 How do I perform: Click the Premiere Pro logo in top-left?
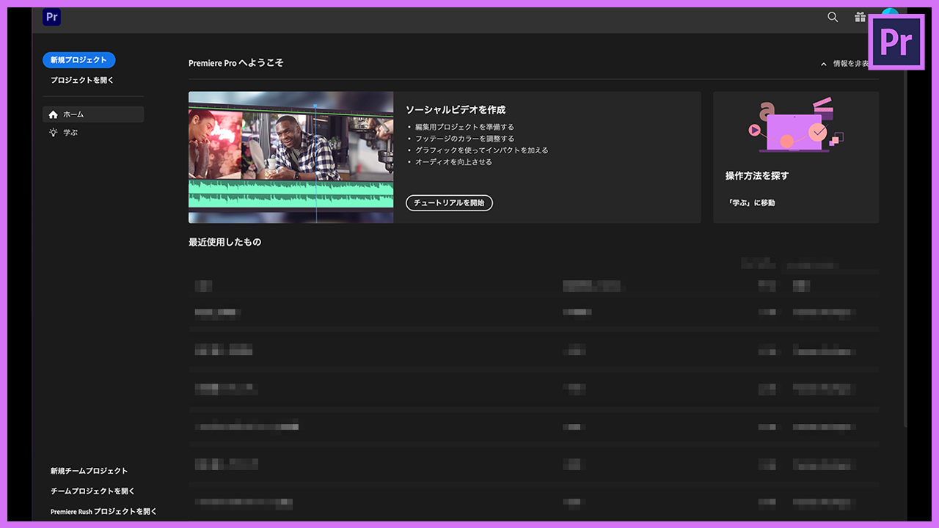point(51,17)
